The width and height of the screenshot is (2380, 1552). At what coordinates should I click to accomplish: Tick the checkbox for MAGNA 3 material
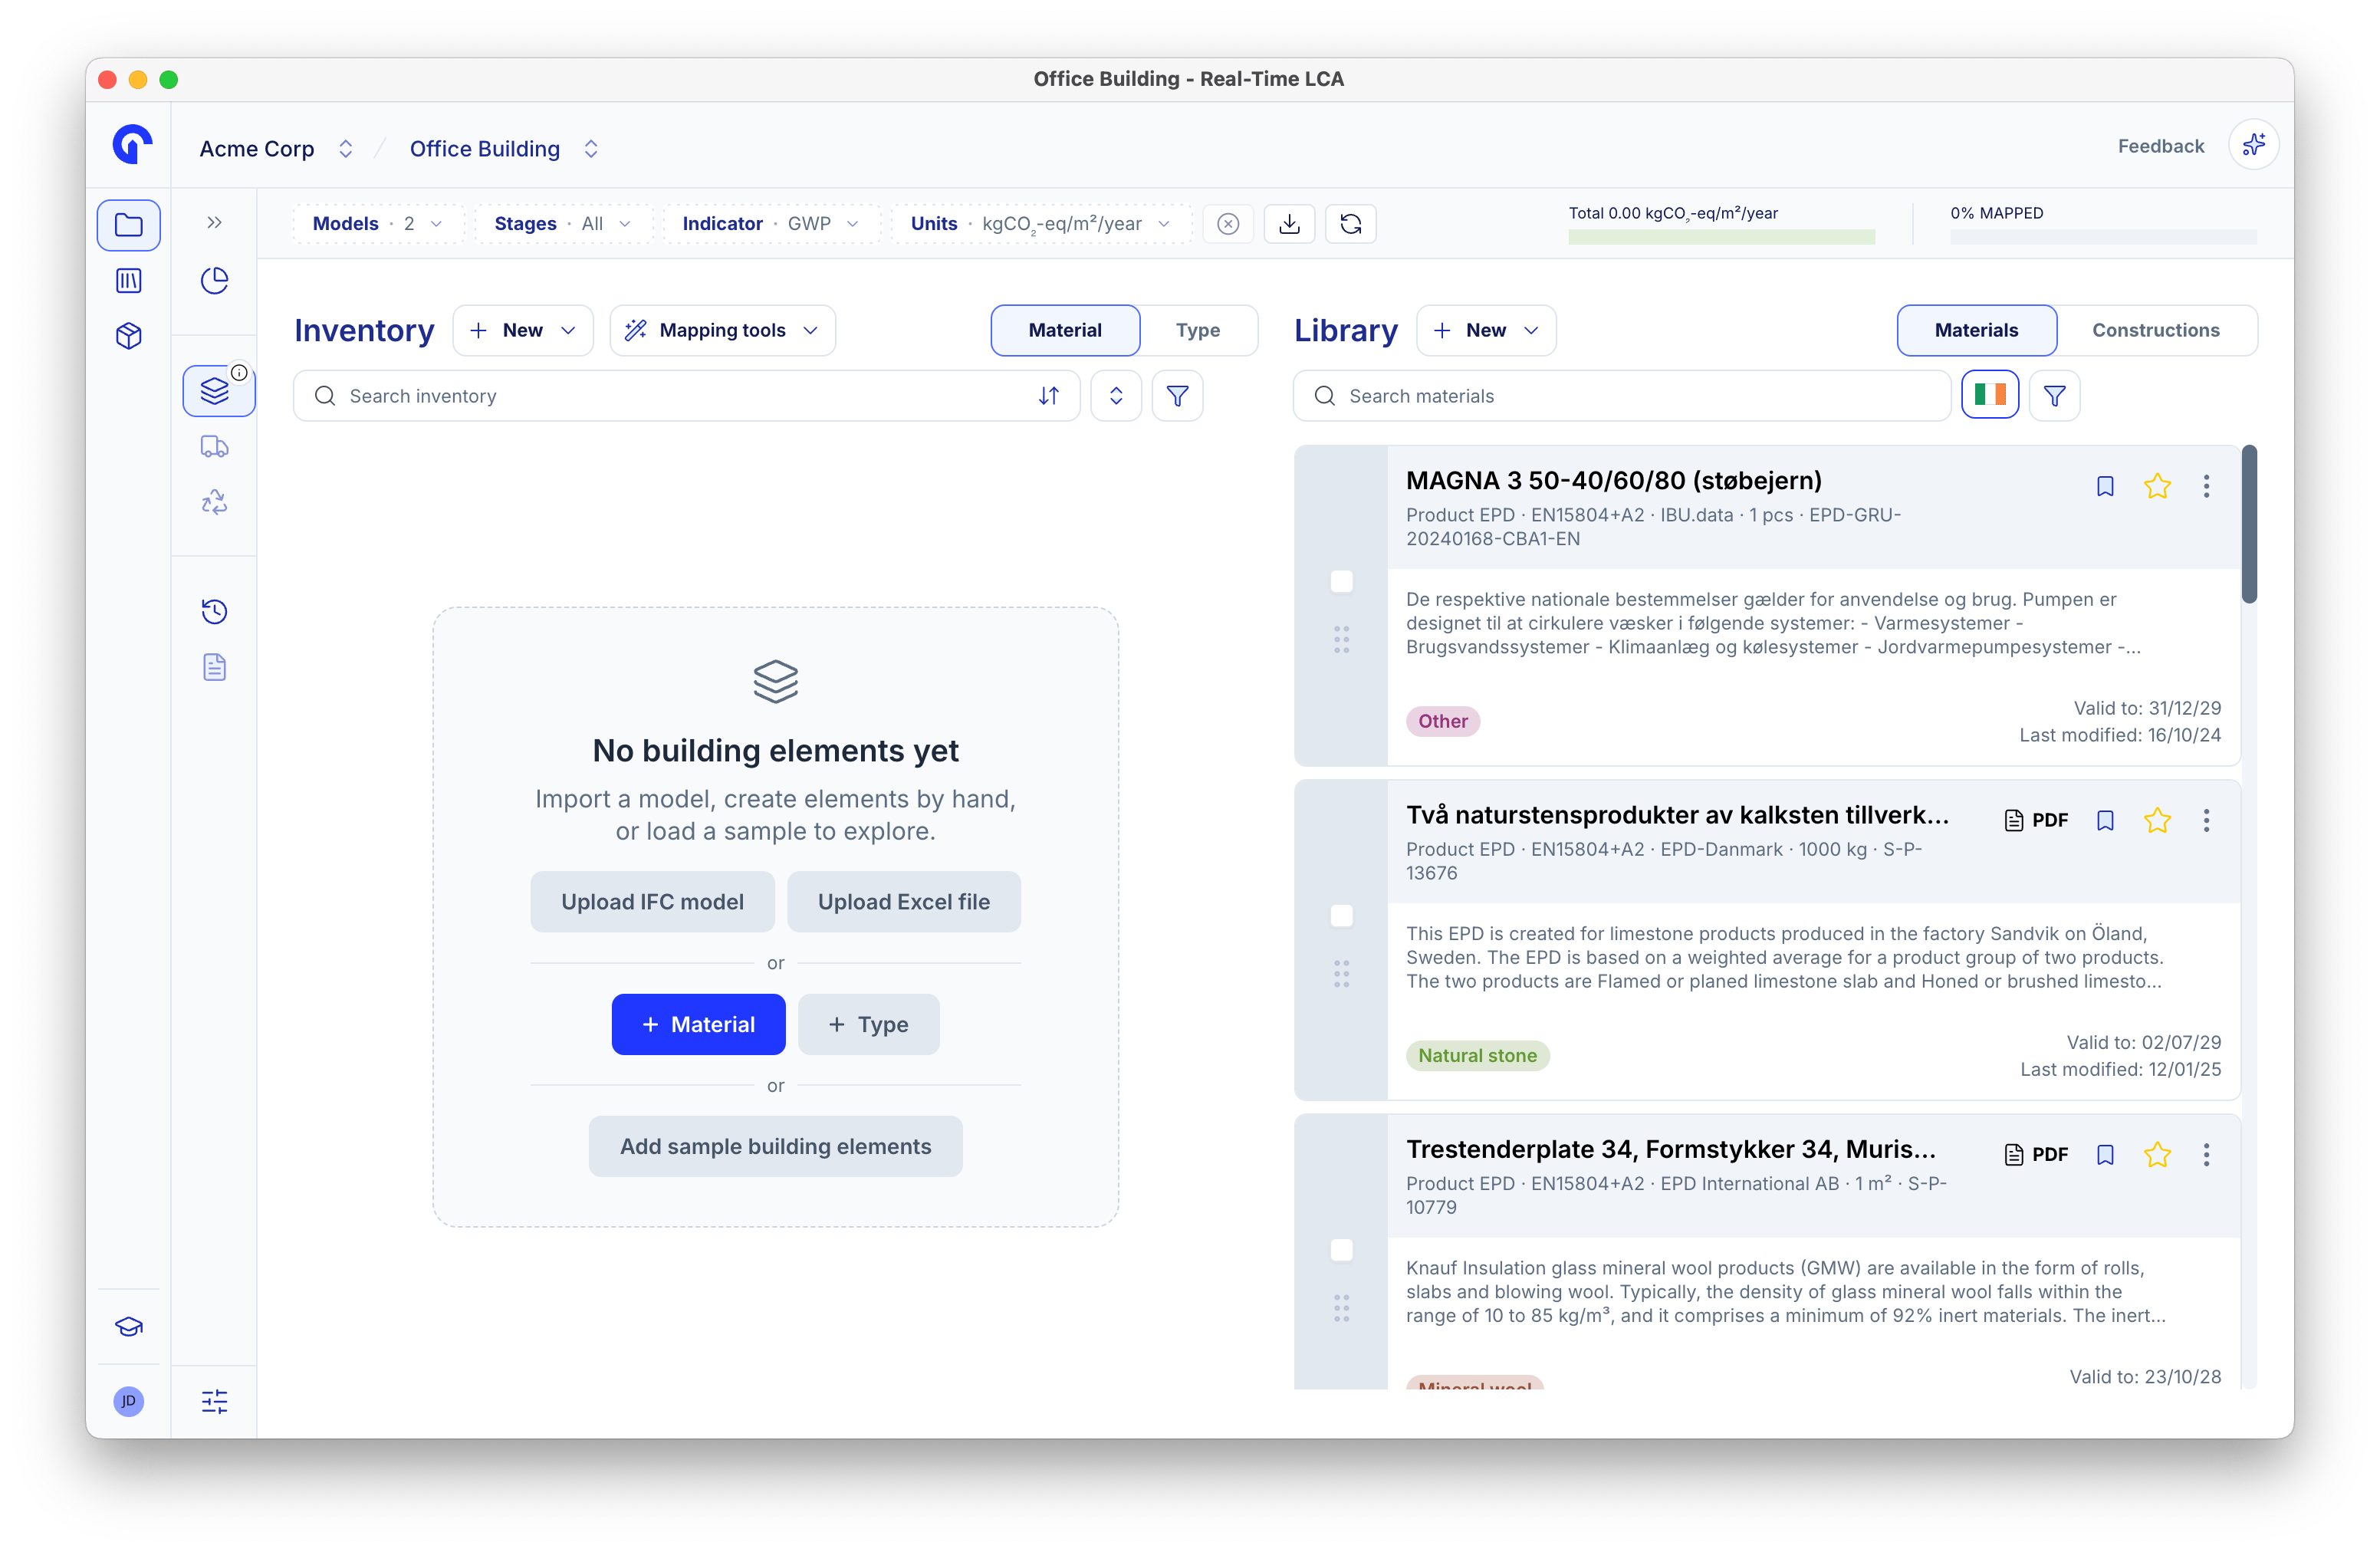(1341, 581)
